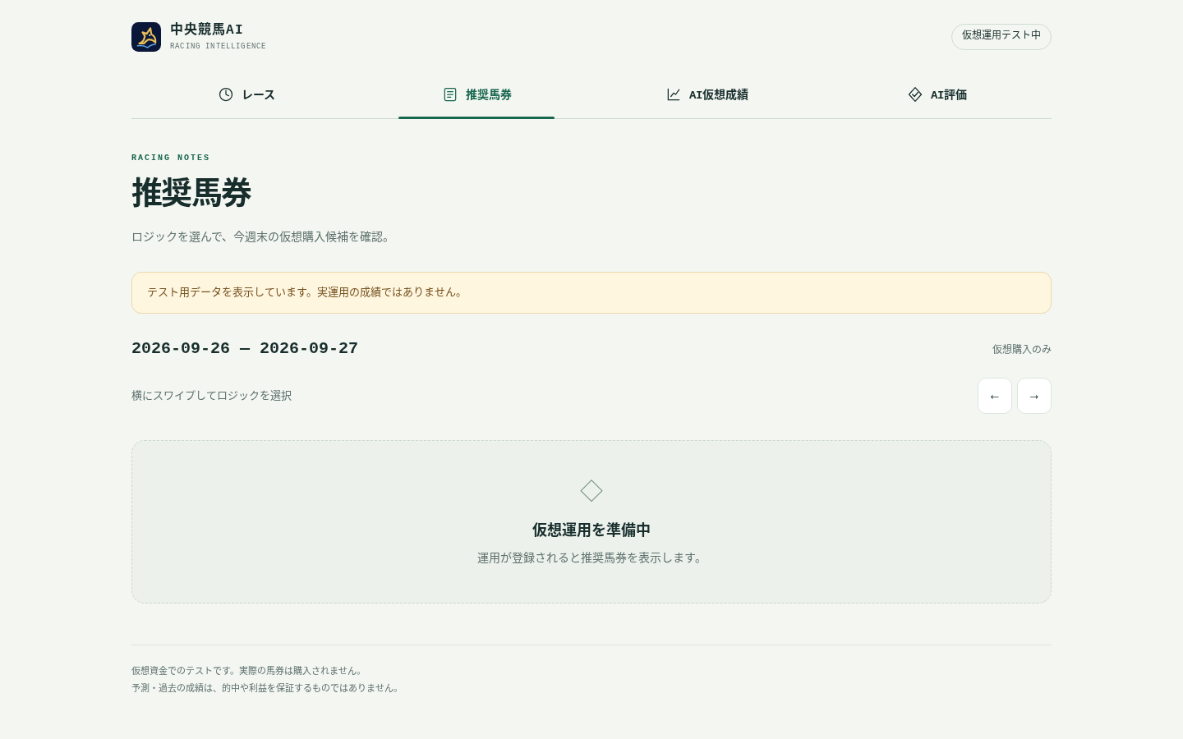Click the 予測・過去の成績は footer disclaimer

click(x=267, y=688)
